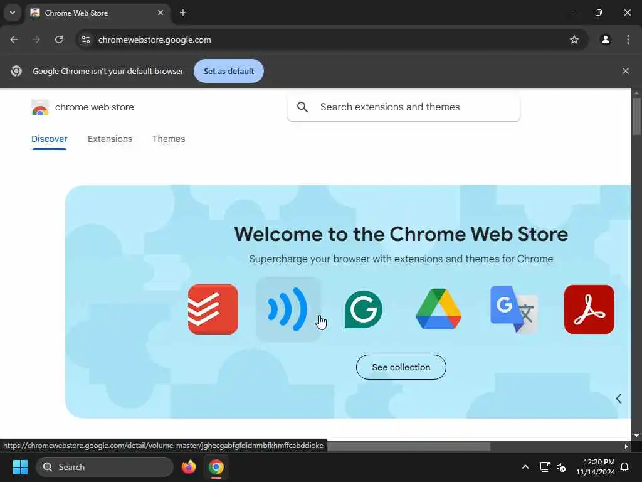Go to previous banner slide arrow
This screenshot has height=482, width=642.
click(x=619, y=399)
